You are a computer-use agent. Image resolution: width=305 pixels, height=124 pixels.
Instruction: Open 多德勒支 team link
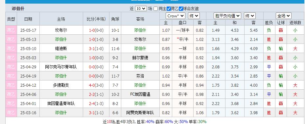click(61, 85)
